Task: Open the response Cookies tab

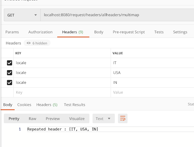Action: [24, 105]
